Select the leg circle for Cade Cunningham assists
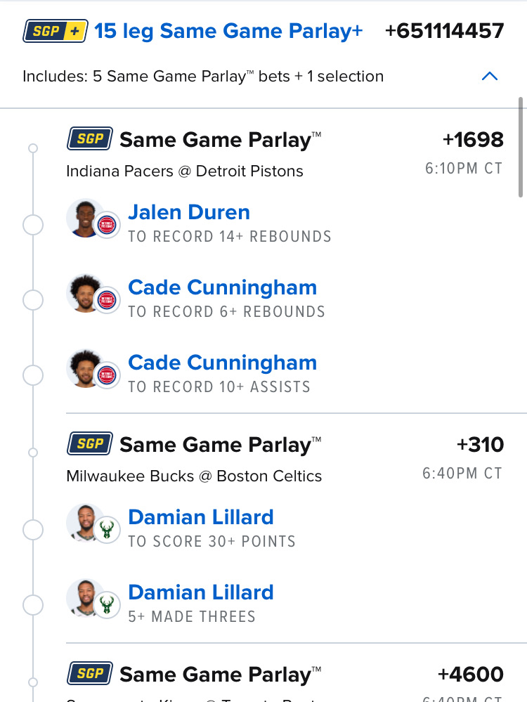 (x=33, y=375)
